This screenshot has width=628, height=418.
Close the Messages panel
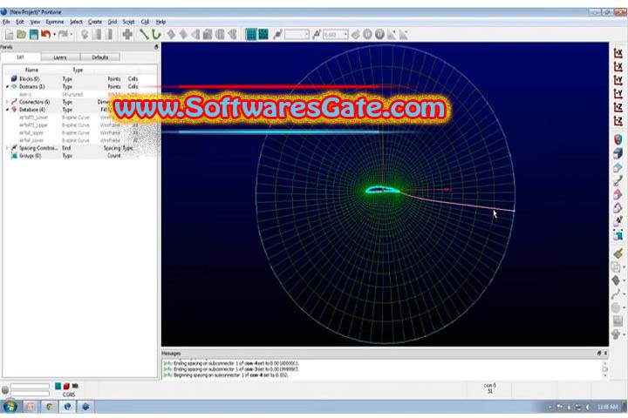pos(605,354)
